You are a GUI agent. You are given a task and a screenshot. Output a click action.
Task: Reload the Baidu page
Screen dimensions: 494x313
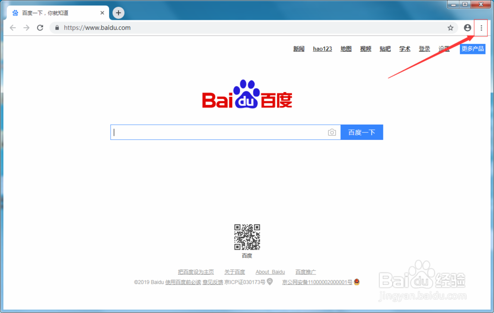(x=40, y=28)
